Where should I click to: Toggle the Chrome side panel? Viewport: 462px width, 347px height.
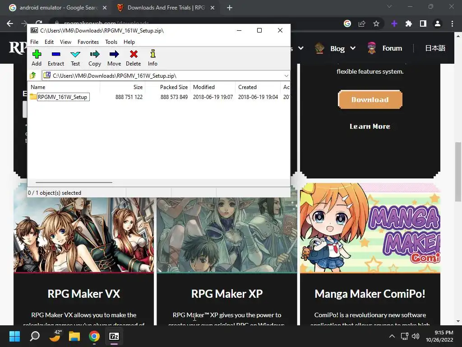pyautogui.click(x=423, y=23)
